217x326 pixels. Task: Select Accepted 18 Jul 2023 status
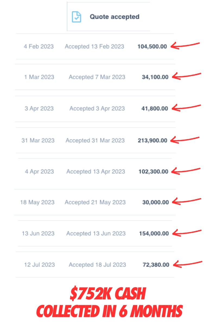coord(97,265)
